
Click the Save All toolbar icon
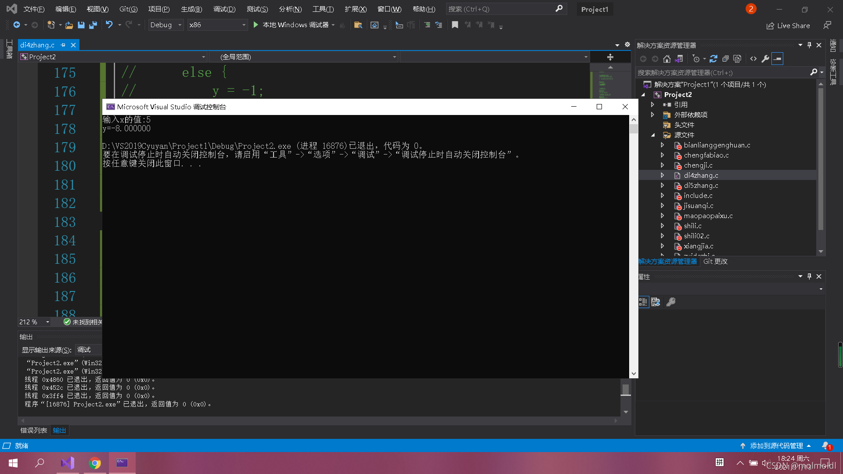(x=93, y=25)
